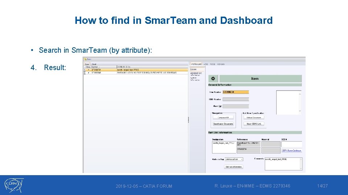Select the highlighted first result row ST0498734
Screen dimensions: 348x195
(x=136, y=70)
